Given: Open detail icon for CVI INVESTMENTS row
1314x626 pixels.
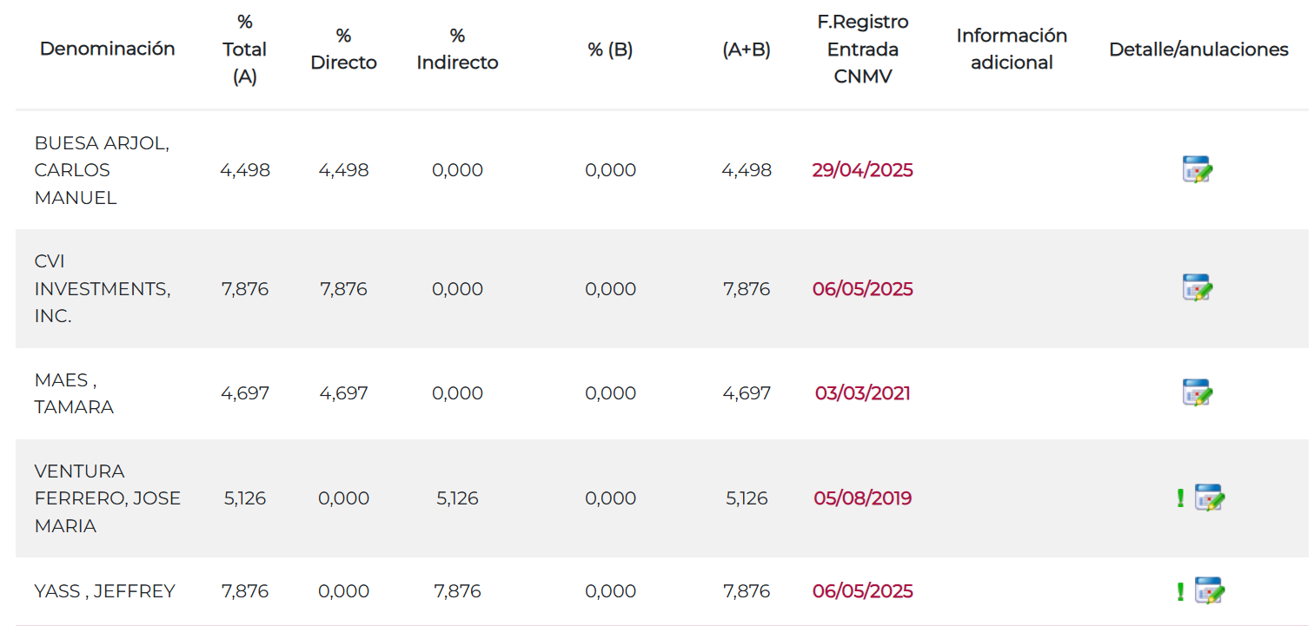Looking at the screenshot, I should click(1198, 287).
